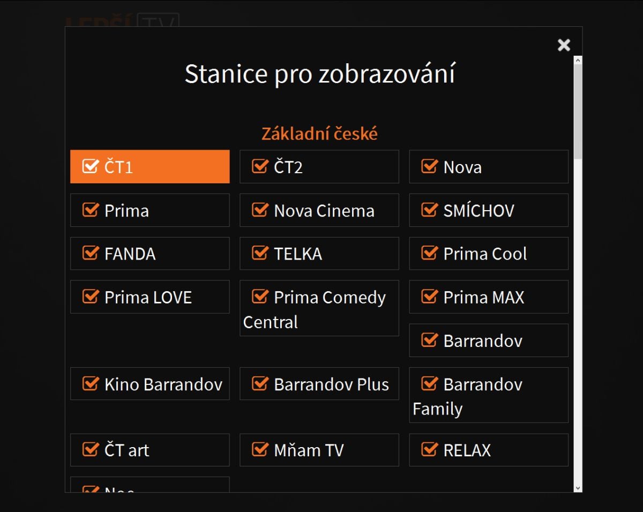Screen dimensions: 643x512
Task: Toggle the ČT2 checkmark icon
Action: pos(259,166)
